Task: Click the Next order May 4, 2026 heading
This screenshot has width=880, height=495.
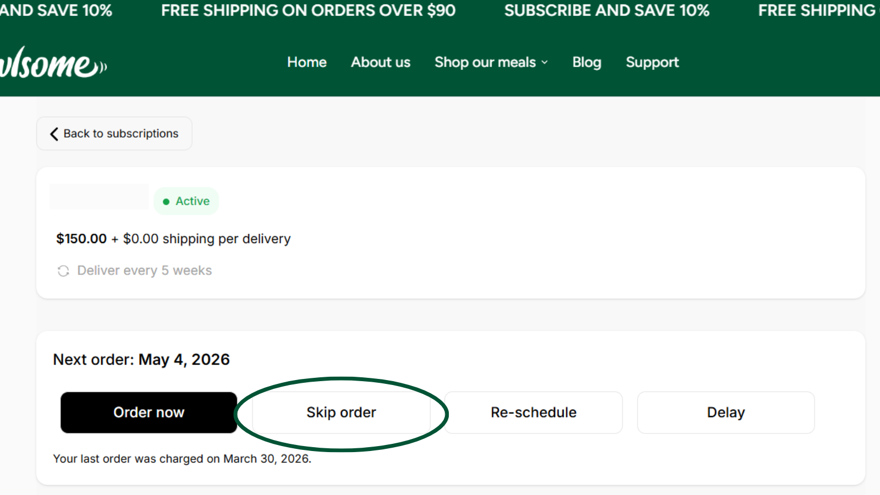Action: point(141,359)
